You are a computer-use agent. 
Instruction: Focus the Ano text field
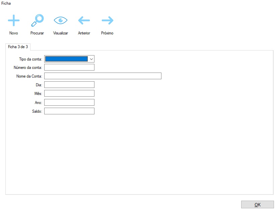(x=69, y=102)
